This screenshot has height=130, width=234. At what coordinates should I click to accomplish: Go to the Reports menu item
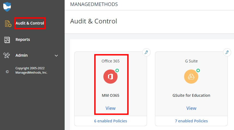tap(23, 40)
